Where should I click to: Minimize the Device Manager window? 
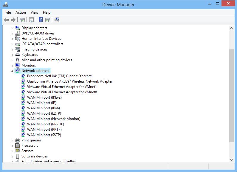(210, 4)
